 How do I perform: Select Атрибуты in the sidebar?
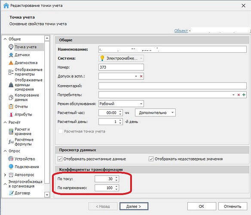click(x=23, y=114)
